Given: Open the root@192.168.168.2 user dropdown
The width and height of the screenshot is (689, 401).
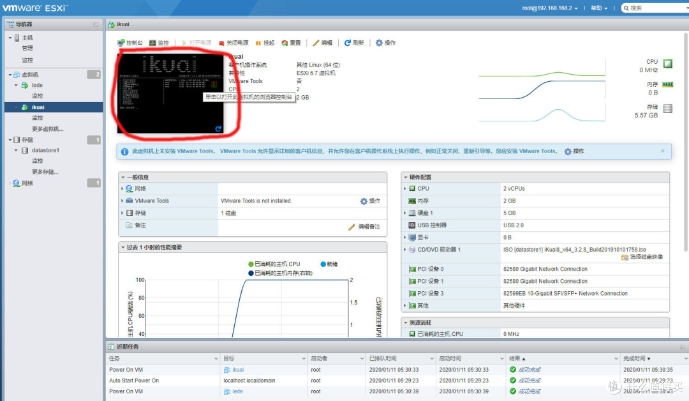Looking at the screenshot, I should (x=547, y=8).
